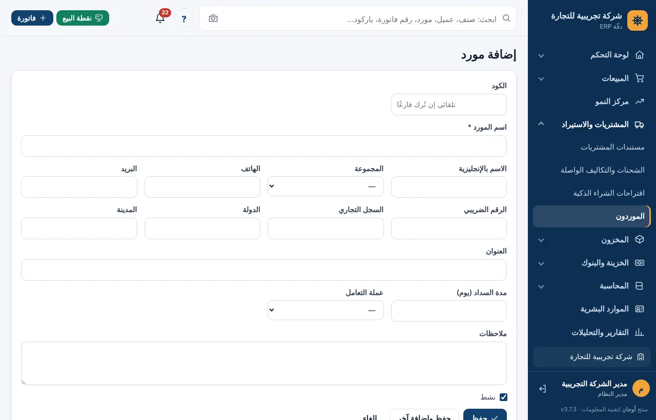Click the chart icon for التقارير والتحليلات
Image resolution: width=656 pixels, height=420 pixels.
[640, 332]
